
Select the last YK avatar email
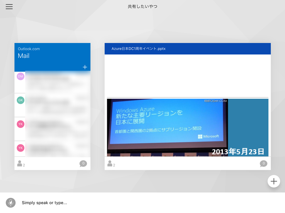point(21,148)
